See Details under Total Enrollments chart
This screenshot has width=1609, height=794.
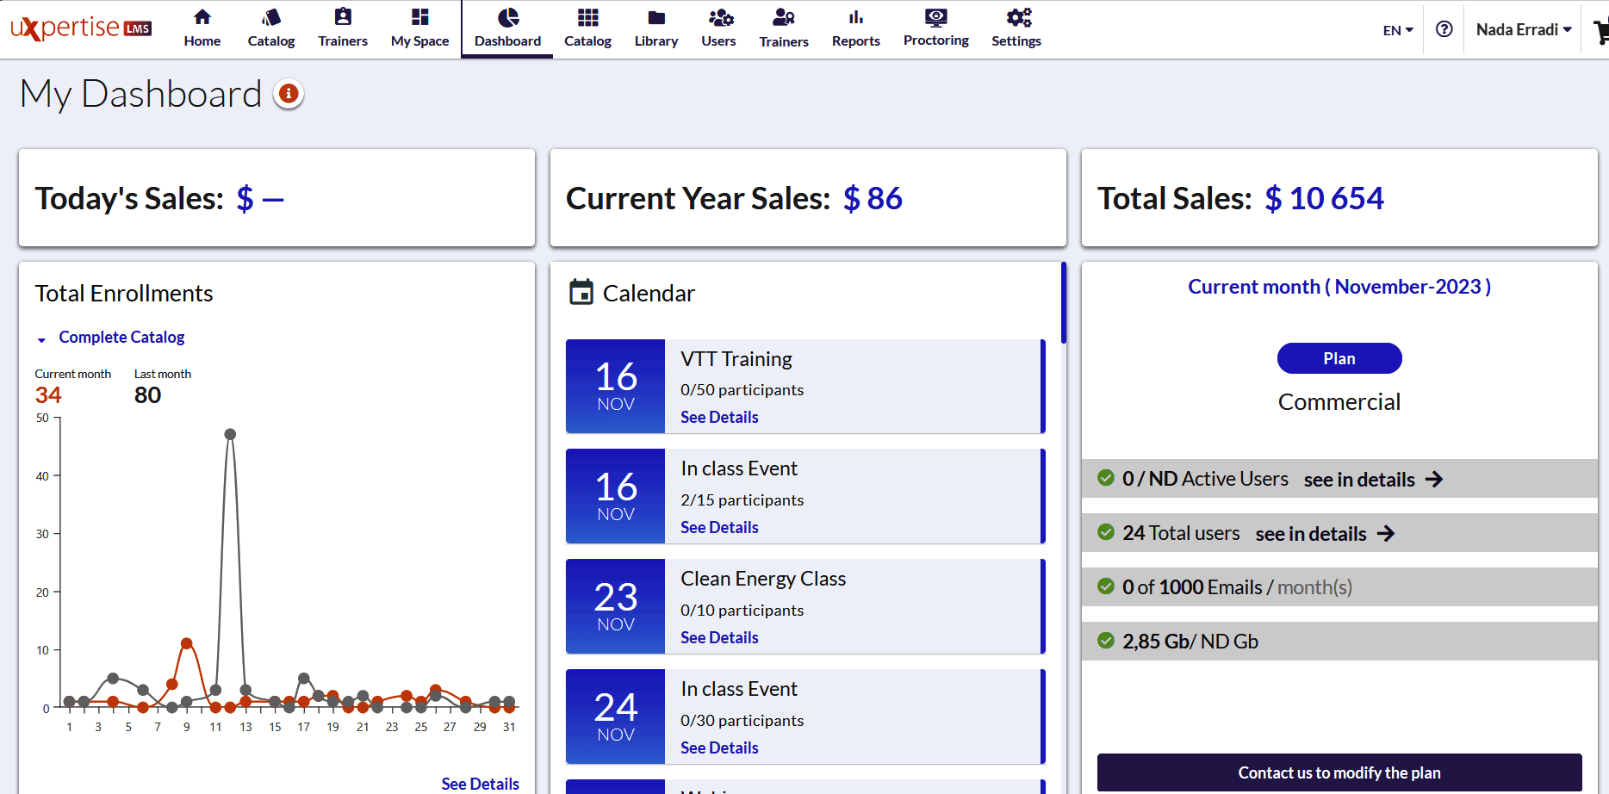point(480,784)
